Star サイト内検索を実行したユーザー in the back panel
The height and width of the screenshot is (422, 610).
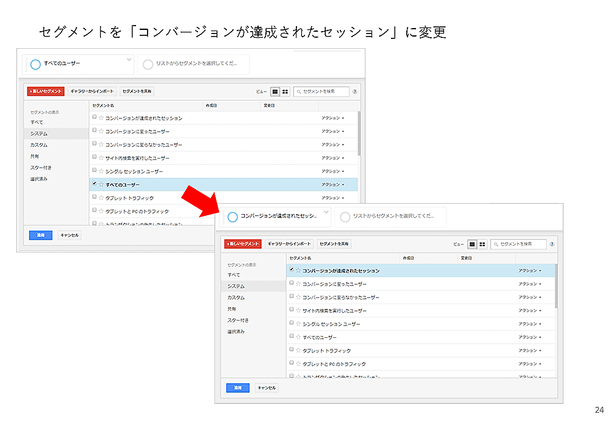[101, 158]
